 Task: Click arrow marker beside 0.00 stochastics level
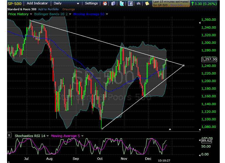click(200, 155)
